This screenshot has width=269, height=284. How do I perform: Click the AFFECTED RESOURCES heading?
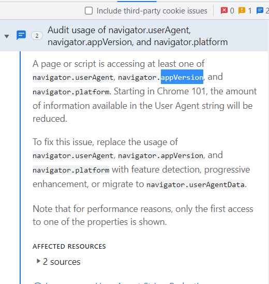(69, 247)
